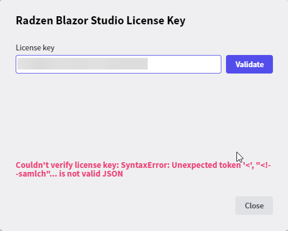Screen dimensions: 288x231
Task: Click "is not valid" in the error text
Action: (x=80, y=174)
